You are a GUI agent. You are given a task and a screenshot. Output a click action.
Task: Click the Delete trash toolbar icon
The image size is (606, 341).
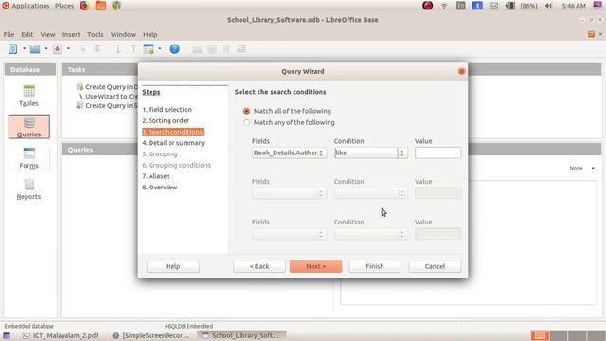click(227, 48)
